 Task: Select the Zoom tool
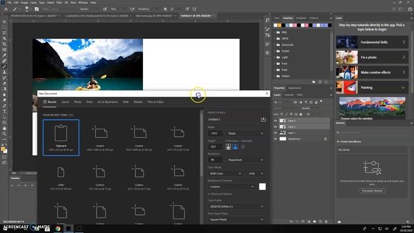(x=5, y=134)
